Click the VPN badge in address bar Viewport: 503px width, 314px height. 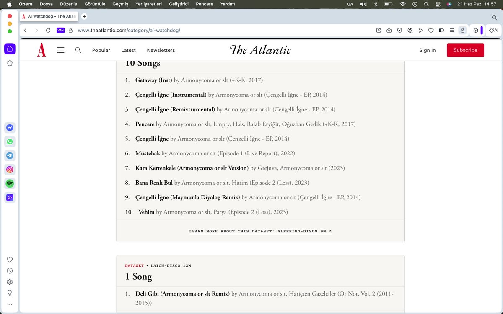point(61,30)
